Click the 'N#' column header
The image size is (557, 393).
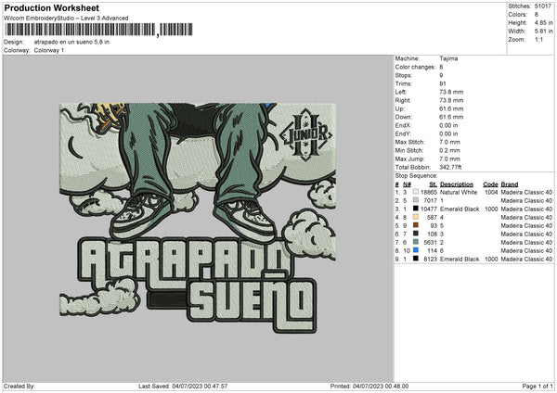[407, 184]
